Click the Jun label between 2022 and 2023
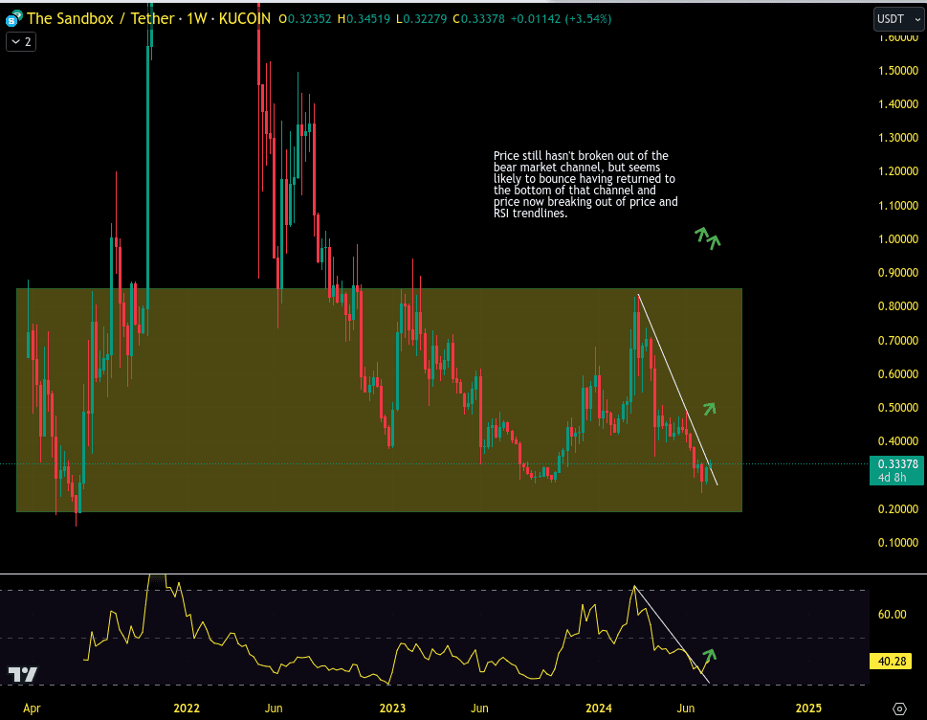This screenshot has width=927, height=720. click(274, 709)
